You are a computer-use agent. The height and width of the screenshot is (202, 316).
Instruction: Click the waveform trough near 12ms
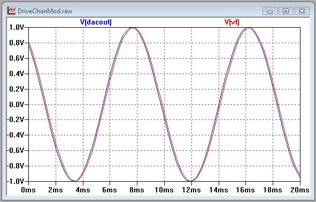191,181
